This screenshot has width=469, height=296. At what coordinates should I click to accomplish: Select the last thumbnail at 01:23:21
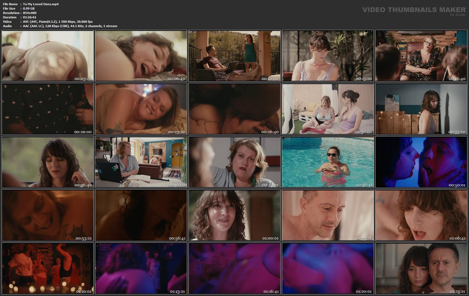point(421,268)
